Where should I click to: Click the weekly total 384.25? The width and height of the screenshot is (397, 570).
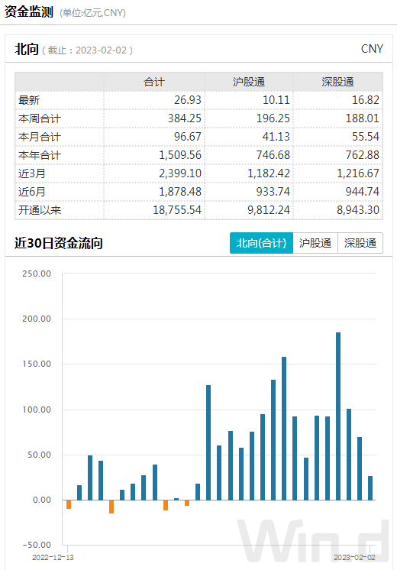pyautogui.click(x=185, y=118)
